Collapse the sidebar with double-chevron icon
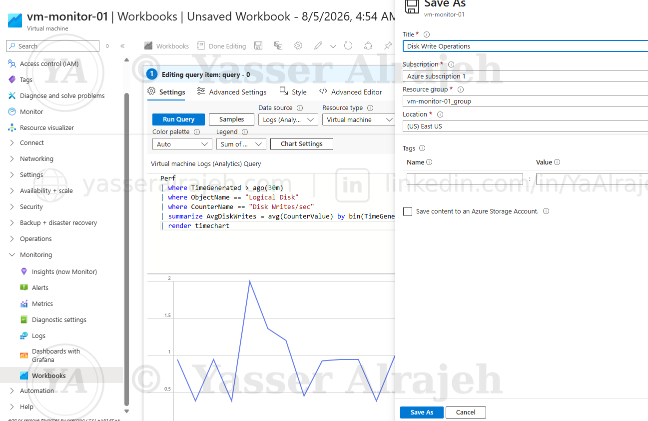The image size is (648, 421). (122, 46)
